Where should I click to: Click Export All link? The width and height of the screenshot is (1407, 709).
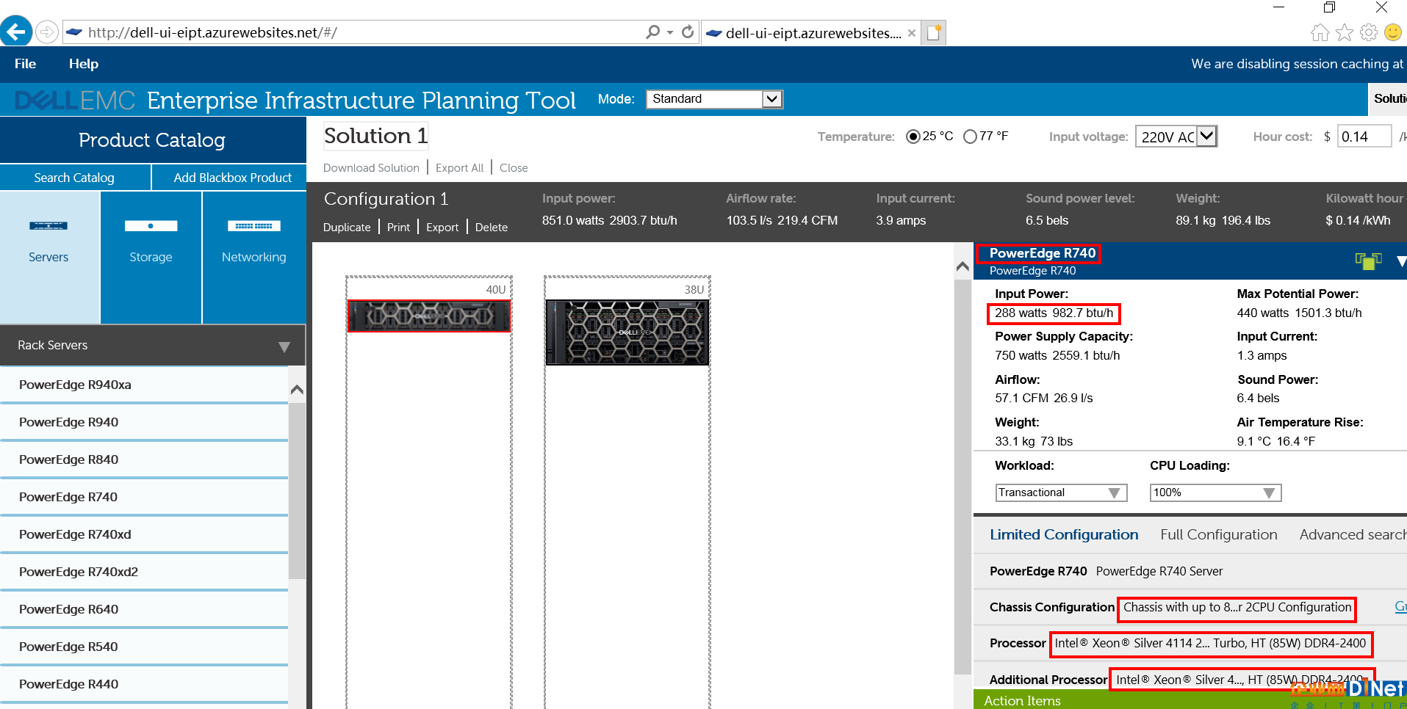point(459,167)
